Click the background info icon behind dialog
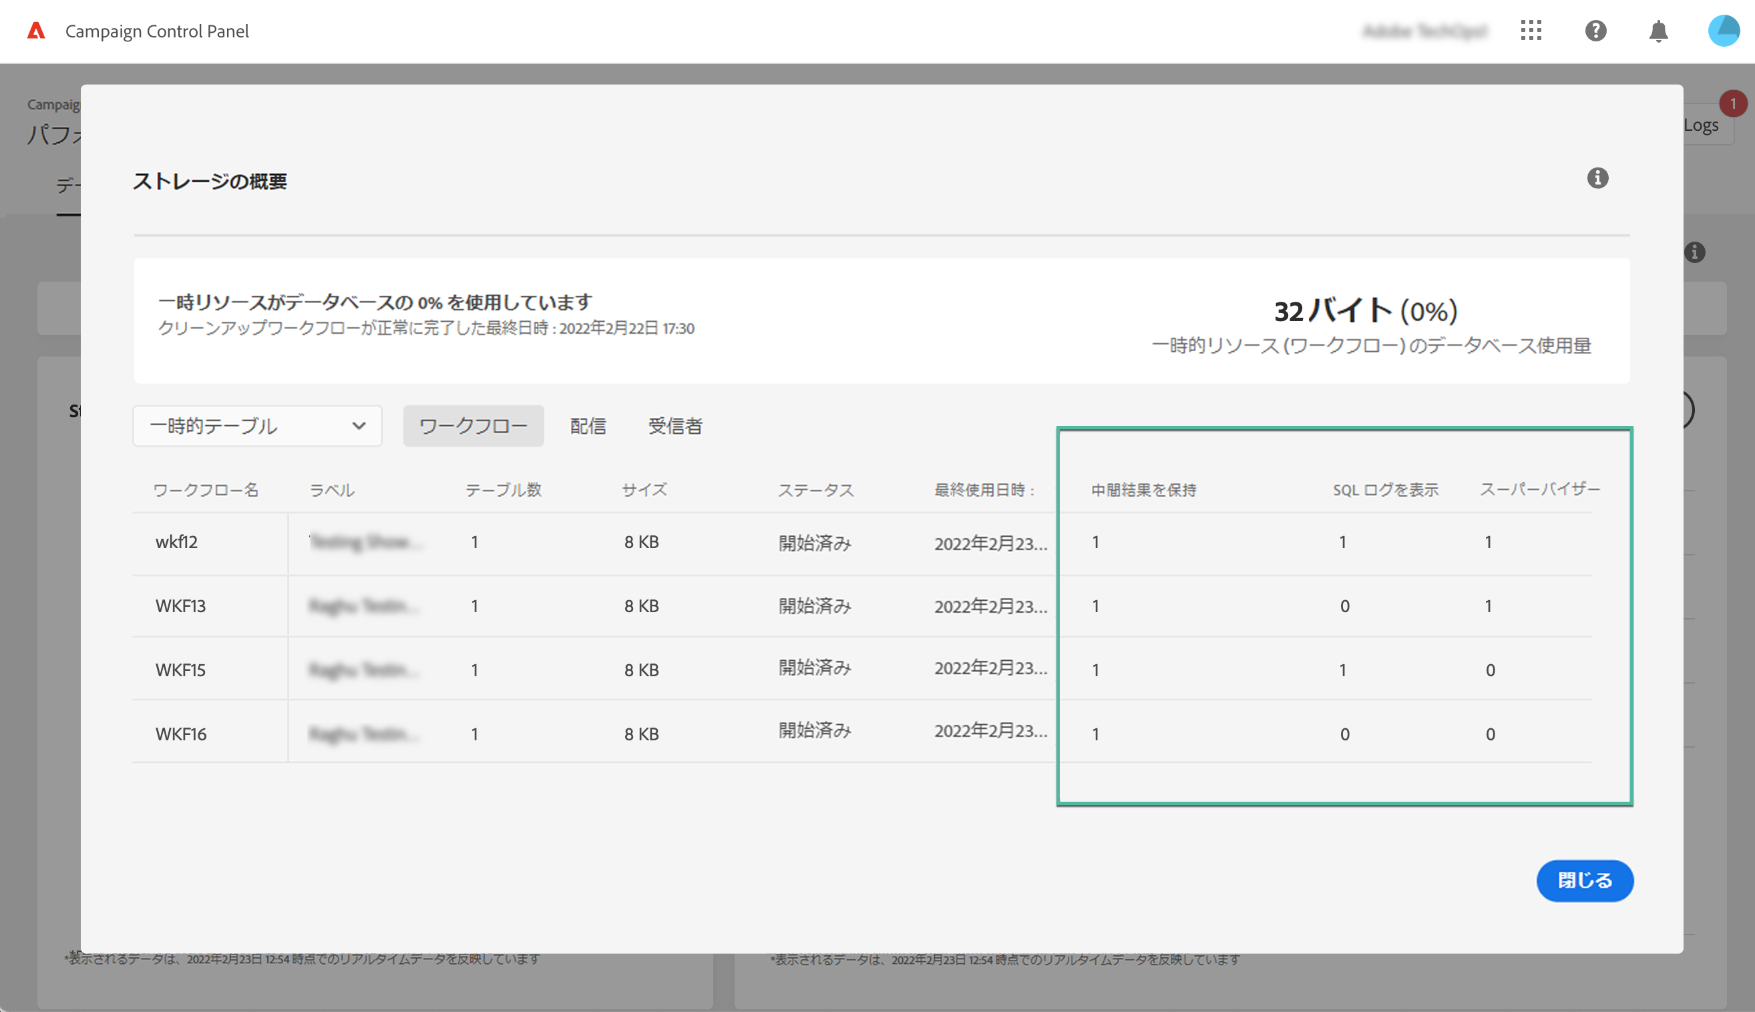The image size is (1755, 1012). tap(1694, 252)
